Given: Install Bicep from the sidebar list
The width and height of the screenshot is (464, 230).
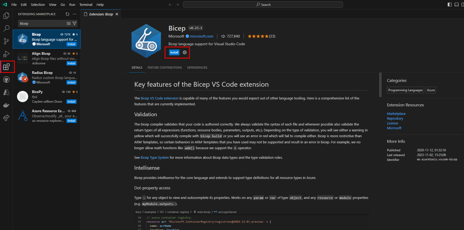Looking at the screenshot, I should (72, 44).
